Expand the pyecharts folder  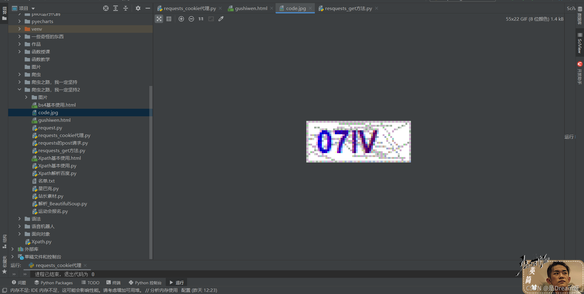coord(19,21)
